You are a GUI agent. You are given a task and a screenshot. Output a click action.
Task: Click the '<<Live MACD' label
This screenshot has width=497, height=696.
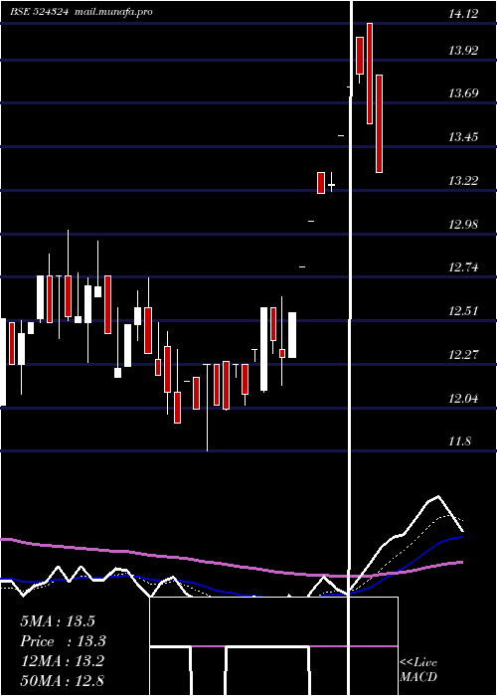tap(418, 669)
